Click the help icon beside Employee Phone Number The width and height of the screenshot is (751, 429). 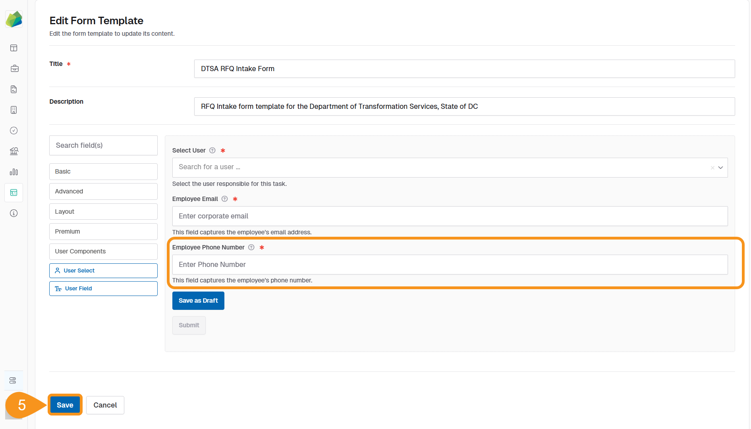click(251, 247)
